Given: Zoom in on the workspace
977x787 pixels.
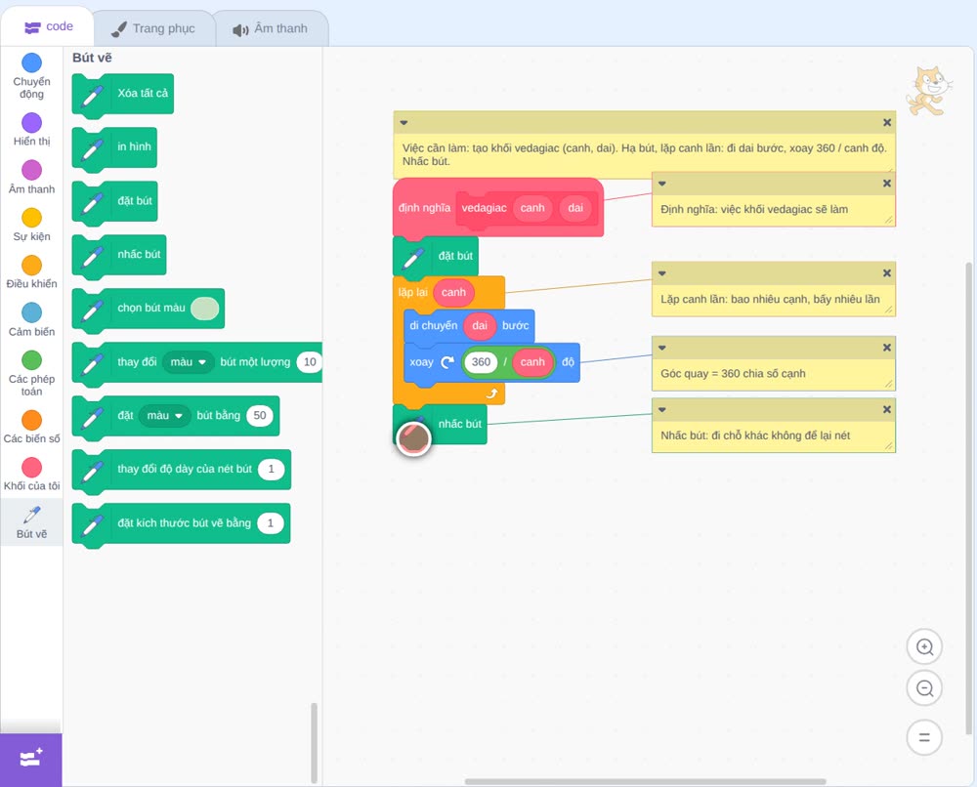Looking at the screenshot, I should coord(924,647).
